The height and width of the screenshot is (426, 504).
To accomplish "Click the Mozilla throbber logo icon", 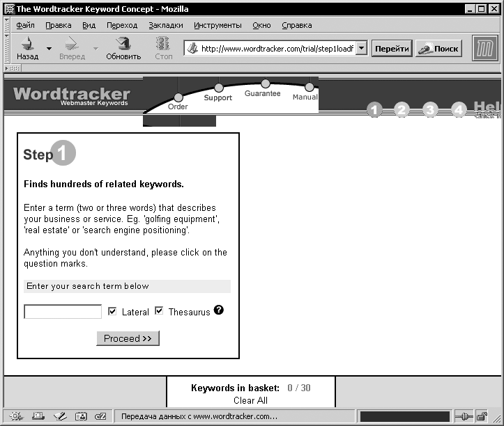I will point(485,48).
